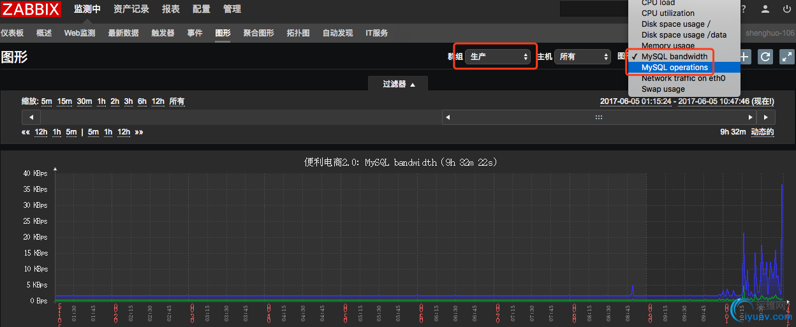Viewport: 796px width, 327px height.
Task: Toggle fullscreen with the expand arrows icon
Action: (x=786, y=57)
